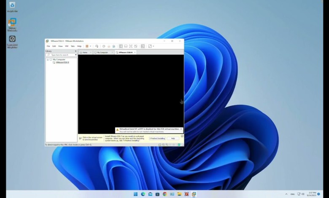This screenshot has height=198, width=329.
Task: Open the Mail app from the taskbar
Action: coord(150,194)
